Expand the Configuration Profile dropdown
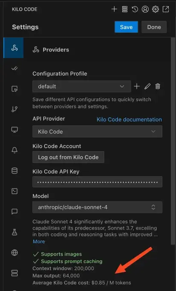This screenshot has height=291, width=176. tap(82, 86)
